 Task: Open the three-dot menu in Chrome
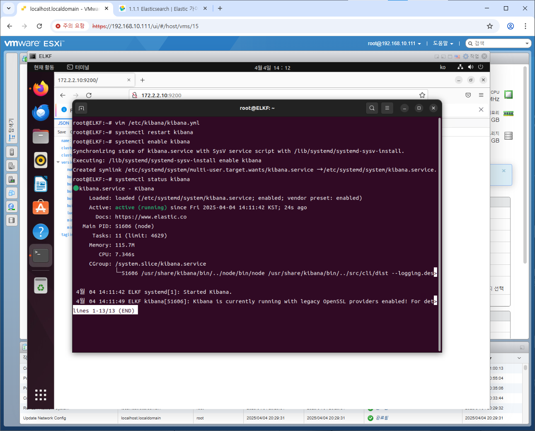tap(525, 26)
